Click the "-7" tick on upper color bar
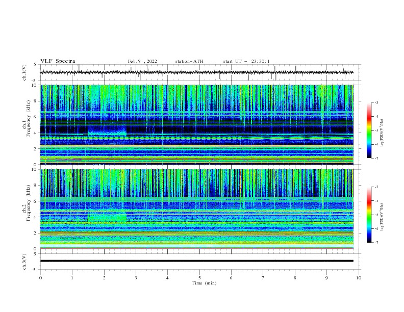The image size is (404, 312). [x=376, y=158]
